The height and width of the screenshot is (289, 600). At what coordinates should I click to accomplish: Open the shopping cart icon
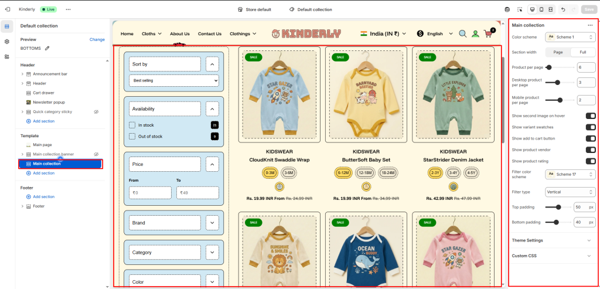pyautogui.click(x=488, y=33)
